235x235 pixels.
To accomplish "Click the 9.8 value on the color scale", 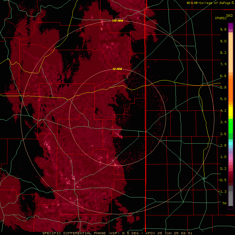I will [223, 29].
